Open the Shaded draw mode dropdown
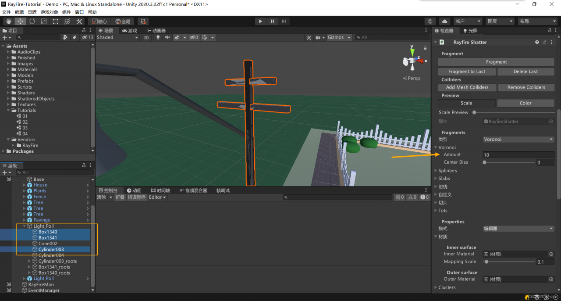The height and width of the screenshot is (301, 561). tap(117, 38)
